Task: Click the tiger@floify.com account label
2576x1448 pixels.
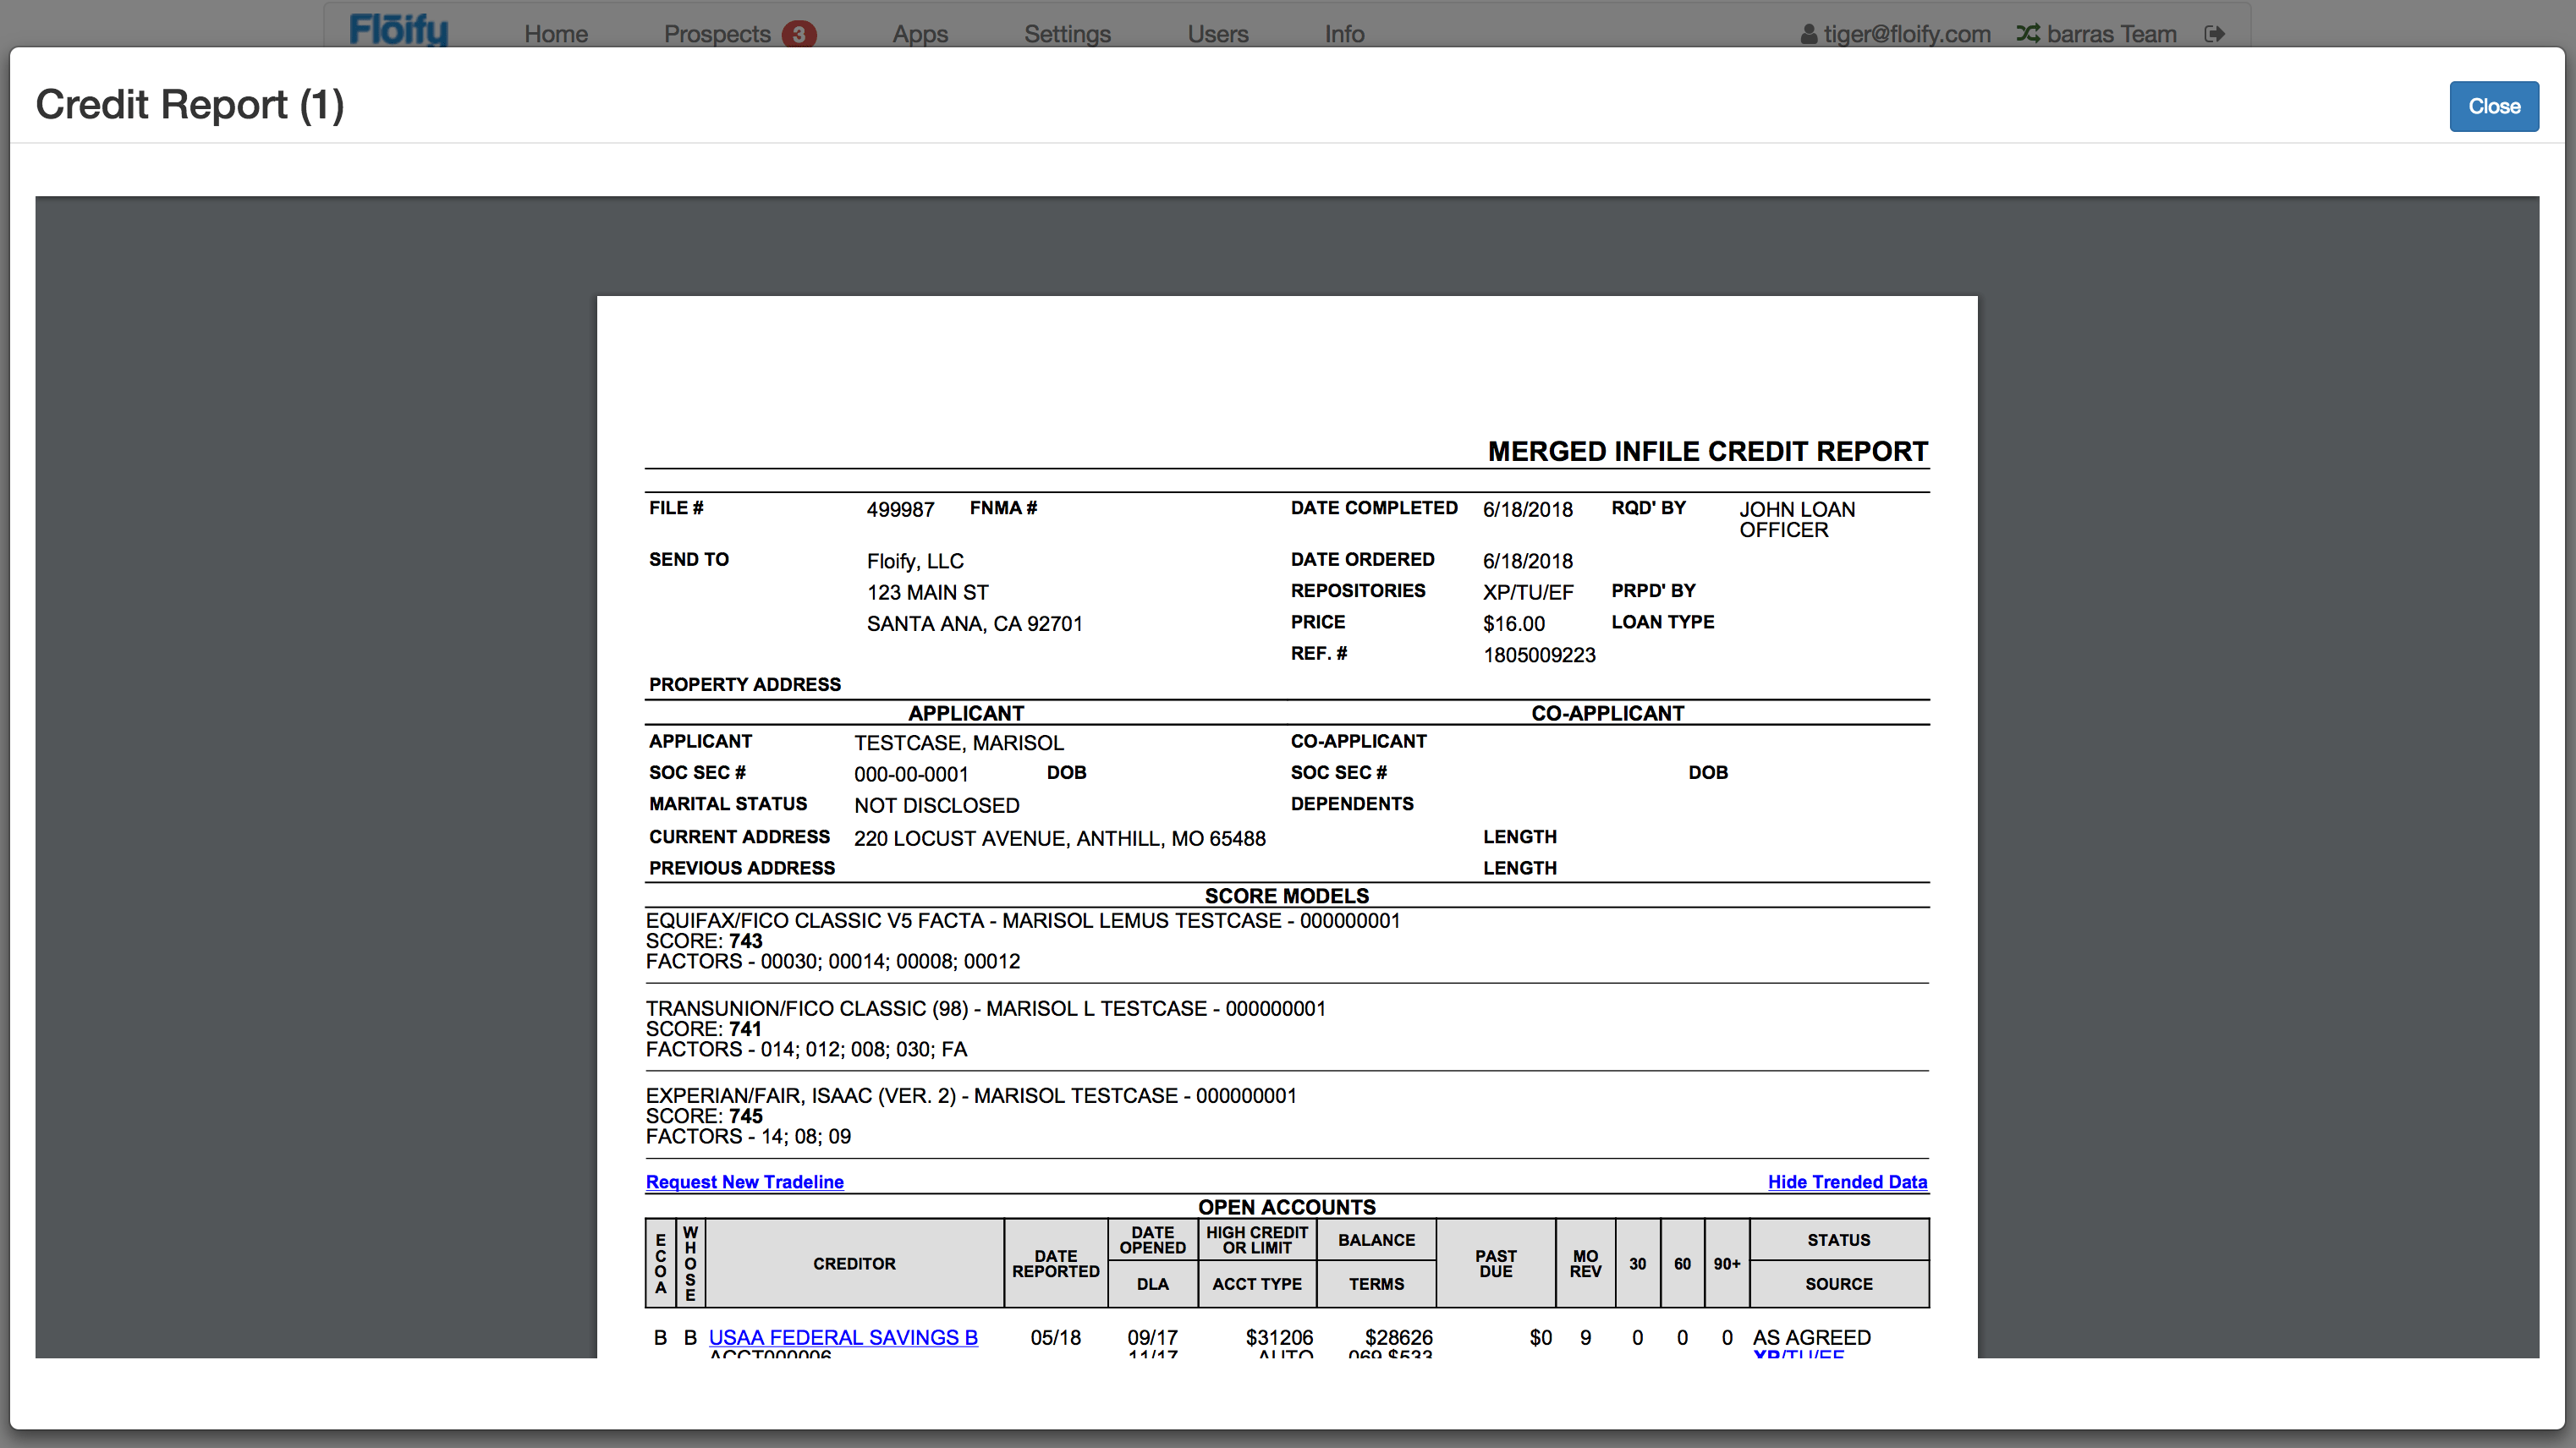Action: 1906,35
